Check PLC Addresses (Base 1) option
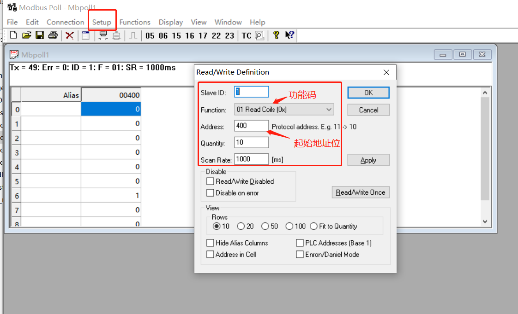Screen dimensions: 518x314 coord(300,243)
